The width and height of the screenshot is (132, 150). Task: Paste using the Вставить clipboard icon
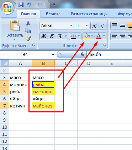[15, 26]
